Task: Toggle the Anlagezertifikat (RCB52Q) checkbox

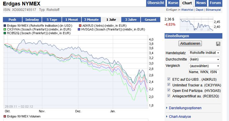Action: (169, 96)
